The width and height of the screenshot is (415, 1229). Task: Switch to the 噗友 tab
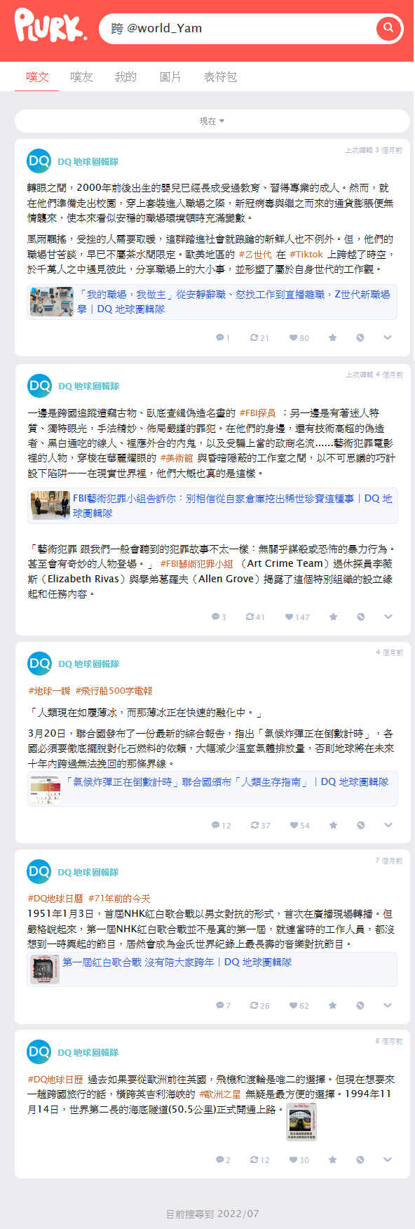pos(81,76)
